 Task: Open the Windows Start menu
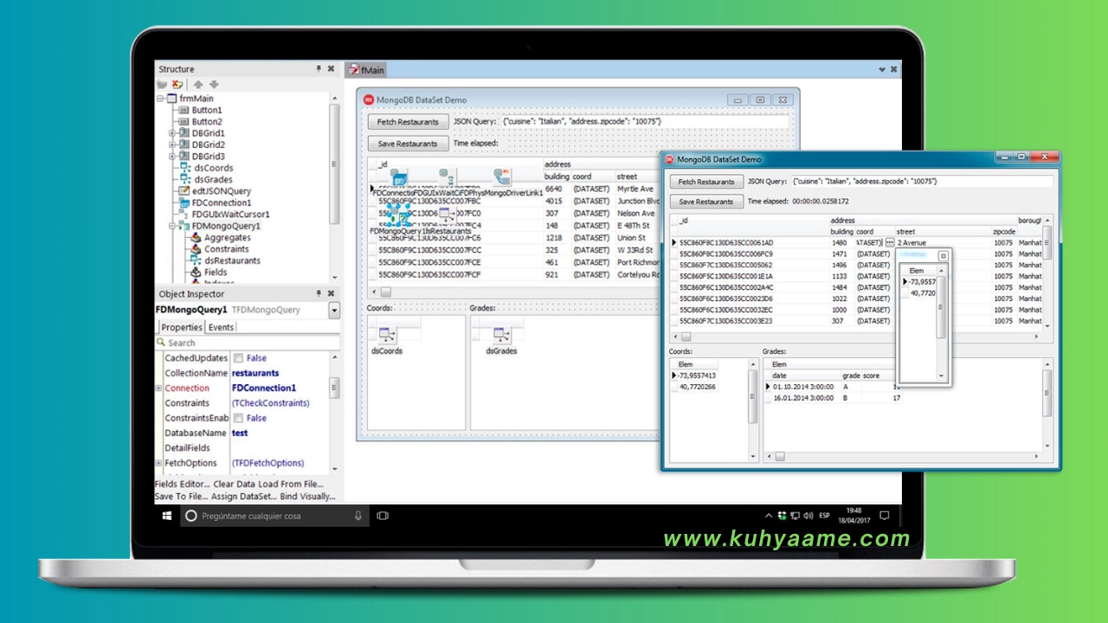click(x=167, y=516)
